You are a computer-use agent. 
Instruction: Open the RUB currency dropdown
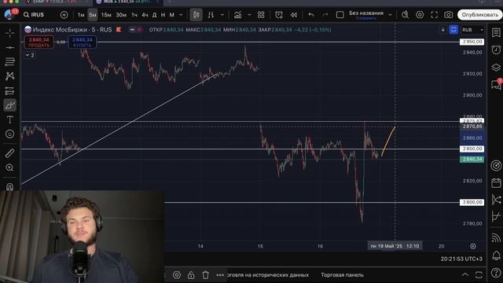472,30
